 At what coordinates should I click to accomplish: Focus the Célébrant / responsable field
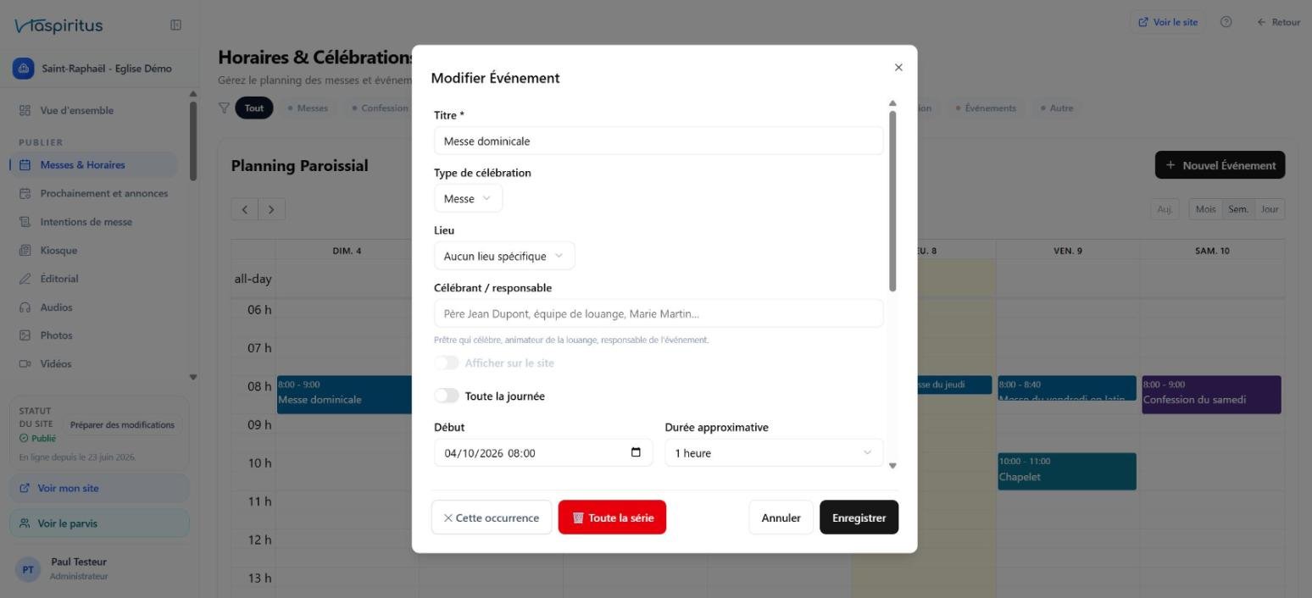point(659,313)
